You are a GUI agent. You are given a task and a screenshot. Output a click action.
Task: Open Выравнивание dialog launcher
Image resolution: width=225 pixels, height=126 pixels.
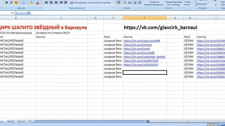(112, 8)
